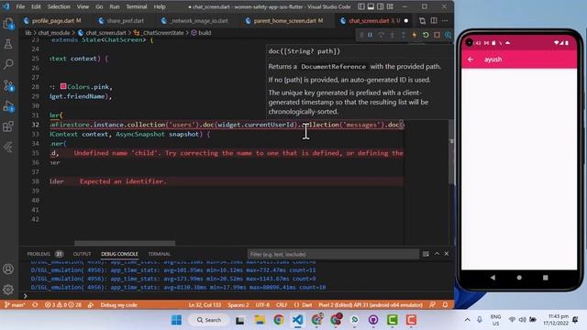The width and height of the screenshot is (587, 330).
Task: Open the Search view in activity bar
Action: point(8,64)
